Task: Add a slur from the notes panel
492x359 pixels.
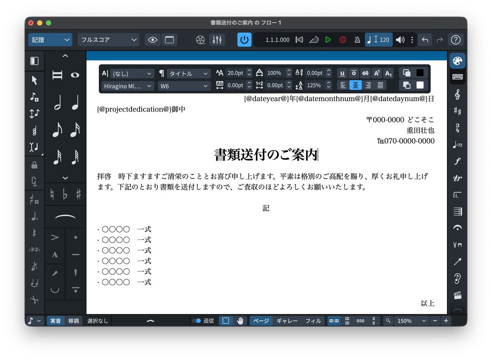Action: [65, 217]
